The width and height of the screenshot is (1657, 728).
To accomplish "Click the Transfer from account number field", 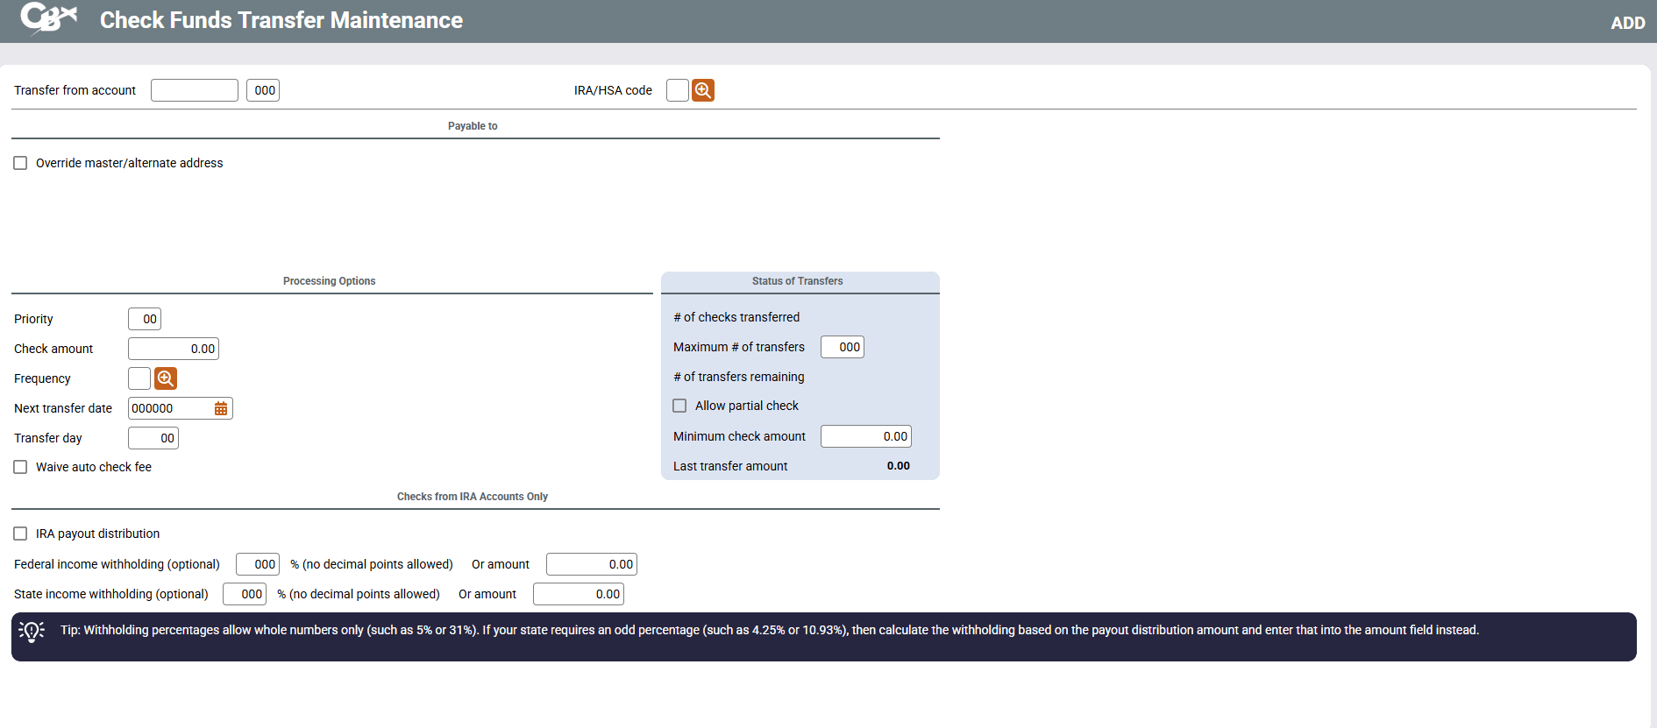I will [x=194, y=90].
